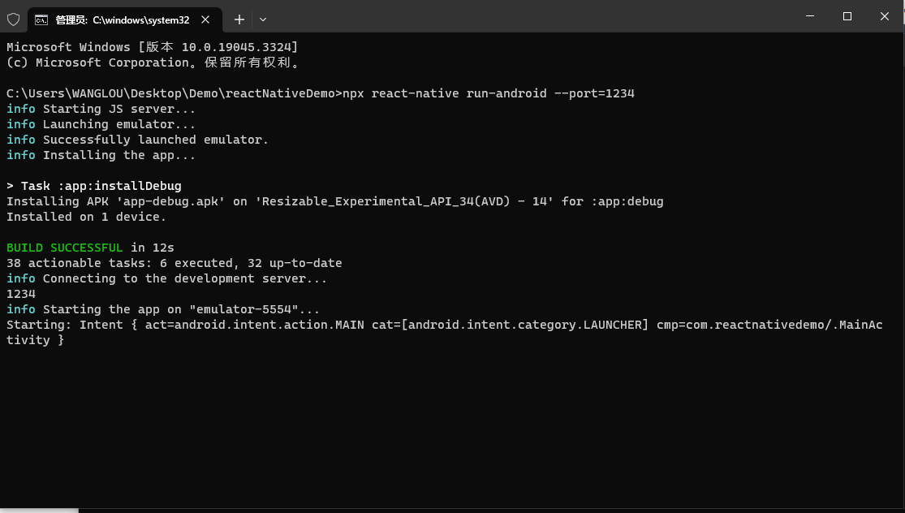Open a new terminal tab
This screenshot has width=905, height=513.
239,19
